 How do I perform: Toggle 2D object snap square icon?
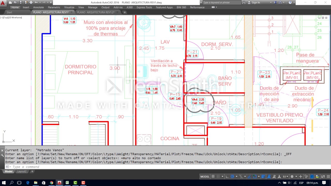(255, 177)
